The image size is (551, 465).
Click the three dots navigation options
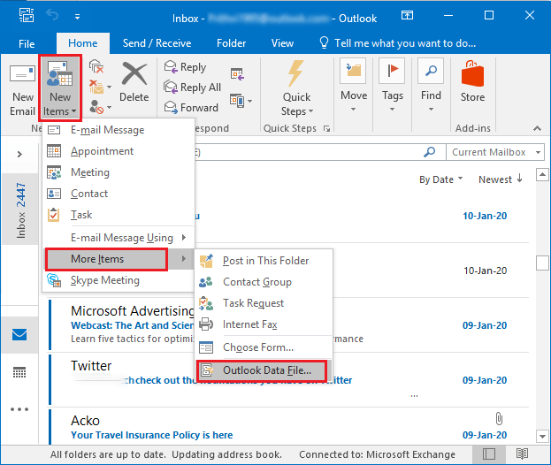click(19, 409)
